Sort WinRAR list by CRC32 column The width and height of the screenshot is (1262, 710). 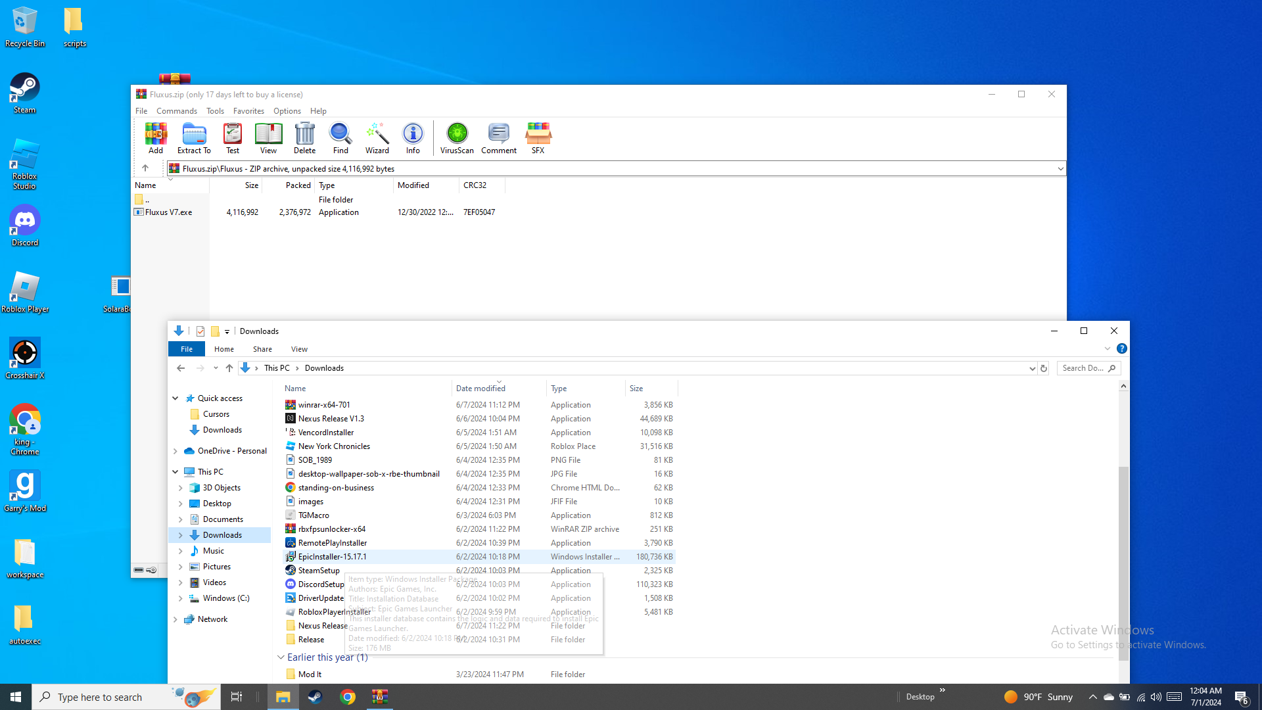coord(482,185)
